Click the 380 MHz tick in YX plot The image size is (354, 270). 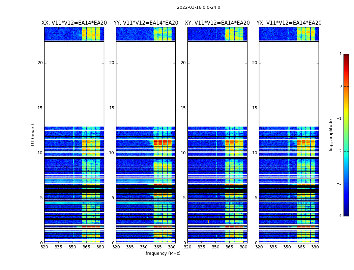[x=315, y=247]
